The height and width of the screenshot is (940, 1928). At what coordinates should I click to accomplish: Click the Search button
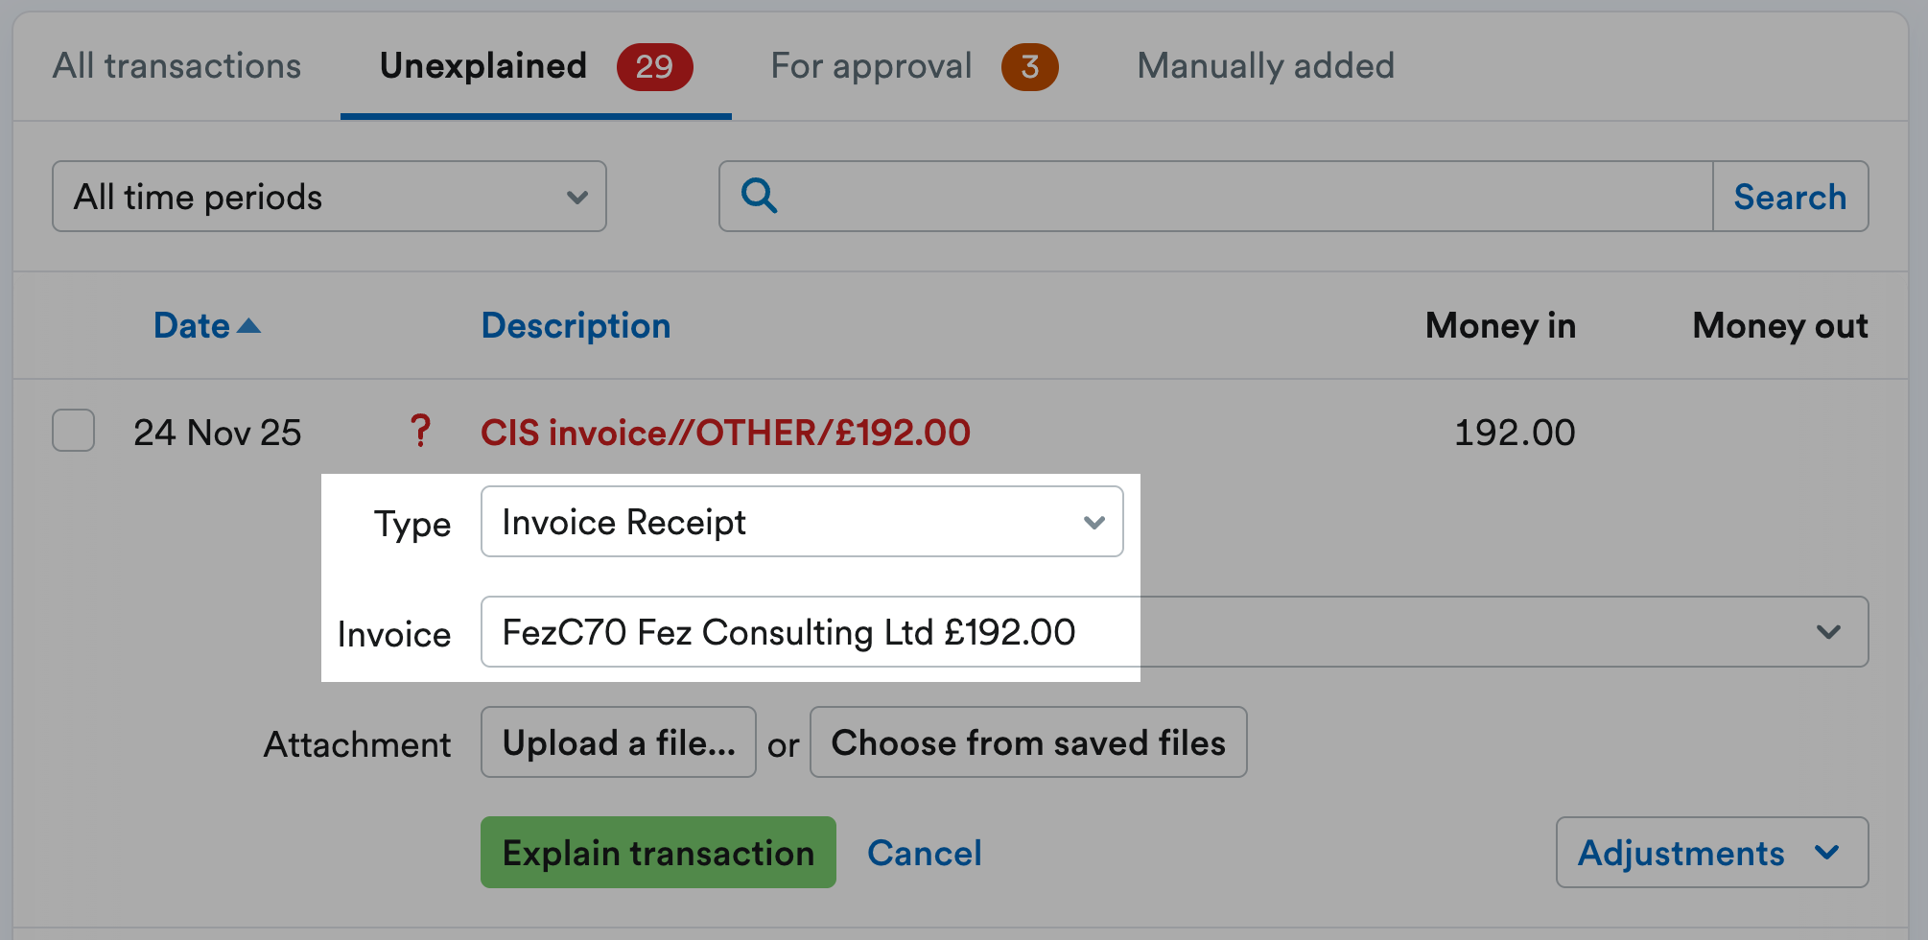[x=1790, y=196]
